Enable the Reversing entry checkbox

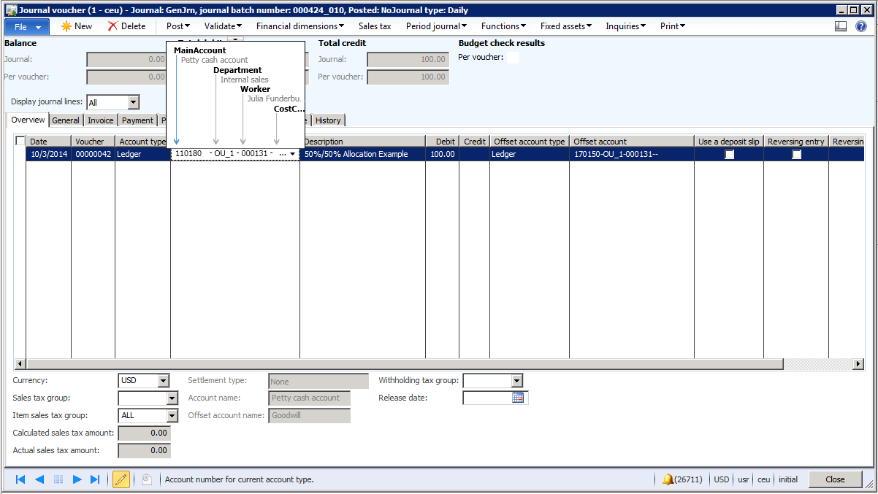(x=796, y=155)
